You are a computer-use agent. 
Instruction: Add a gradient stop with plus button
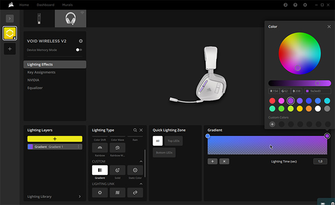click(x=212, y=161)
